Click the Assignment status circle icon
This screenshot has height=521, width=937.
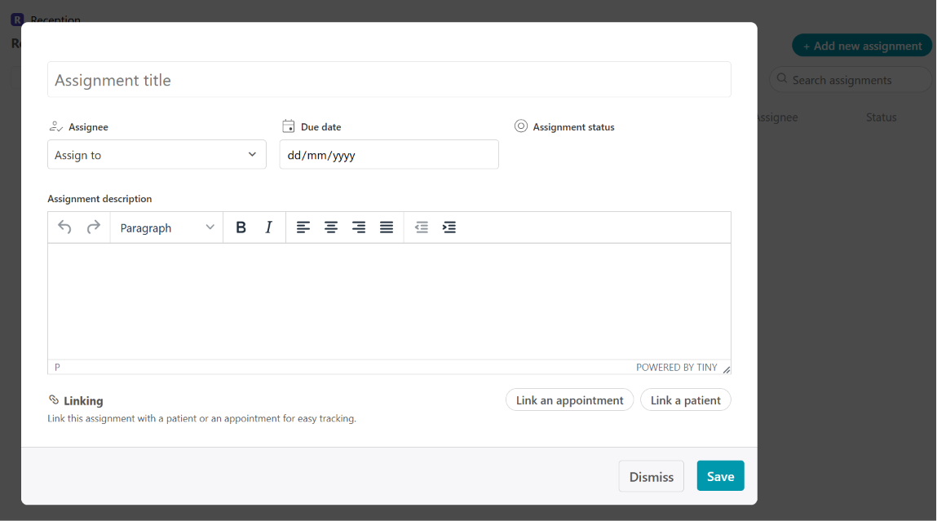(x=520, y=126)
